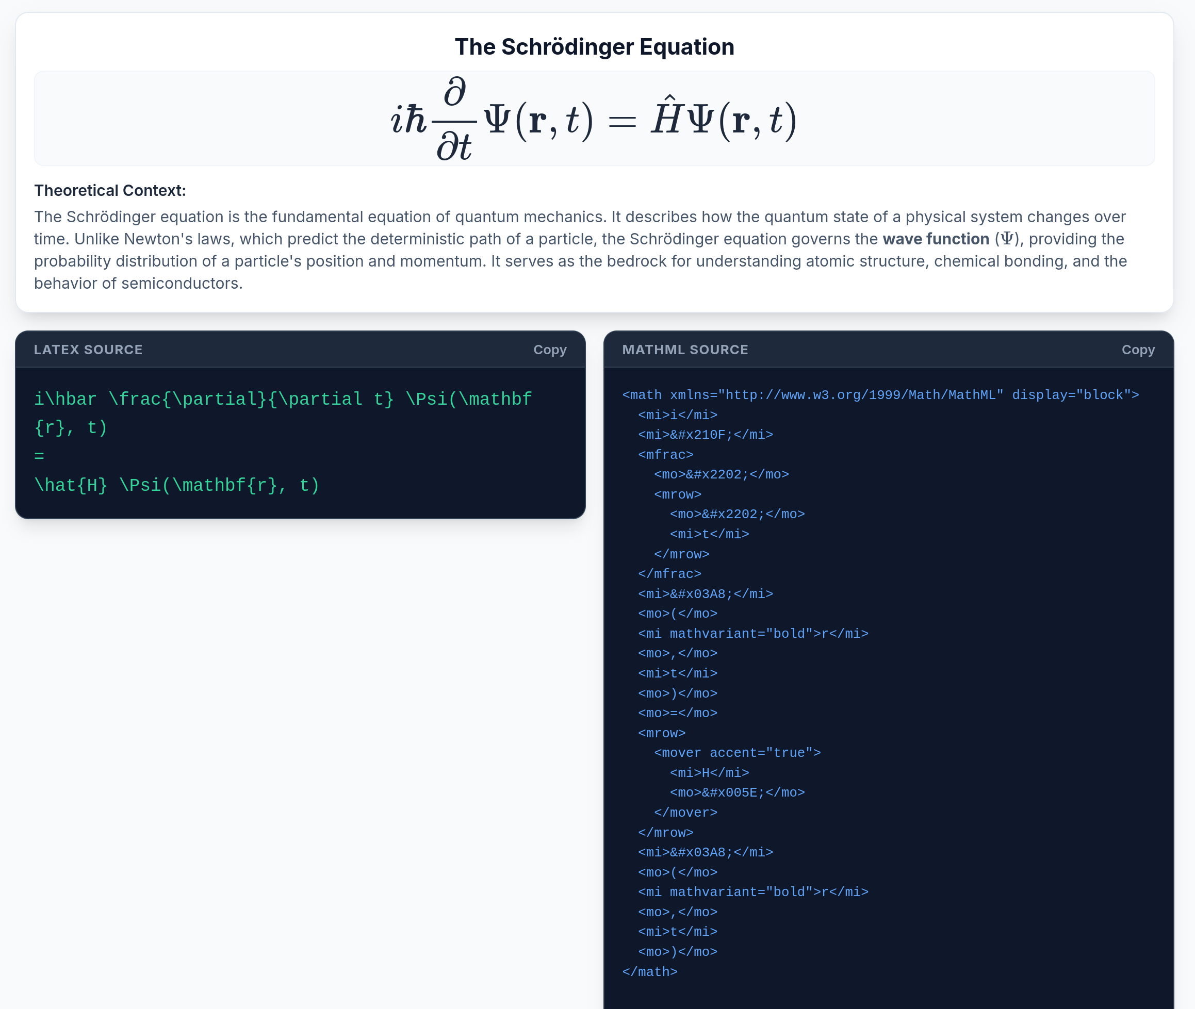Click the standalone '=' line in LaTeX source
Viewport: 1195px width, 1009px height.
pos(39,456)
